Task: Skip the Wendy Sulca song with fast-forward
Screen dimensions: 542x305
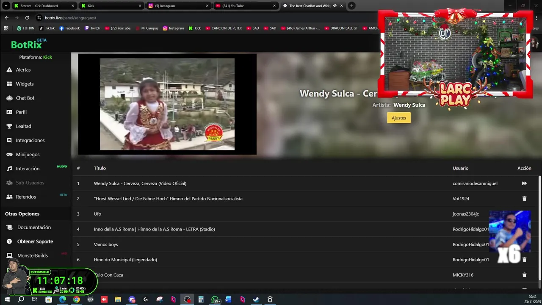Action: pyautogui.click(x=524, y=183)
